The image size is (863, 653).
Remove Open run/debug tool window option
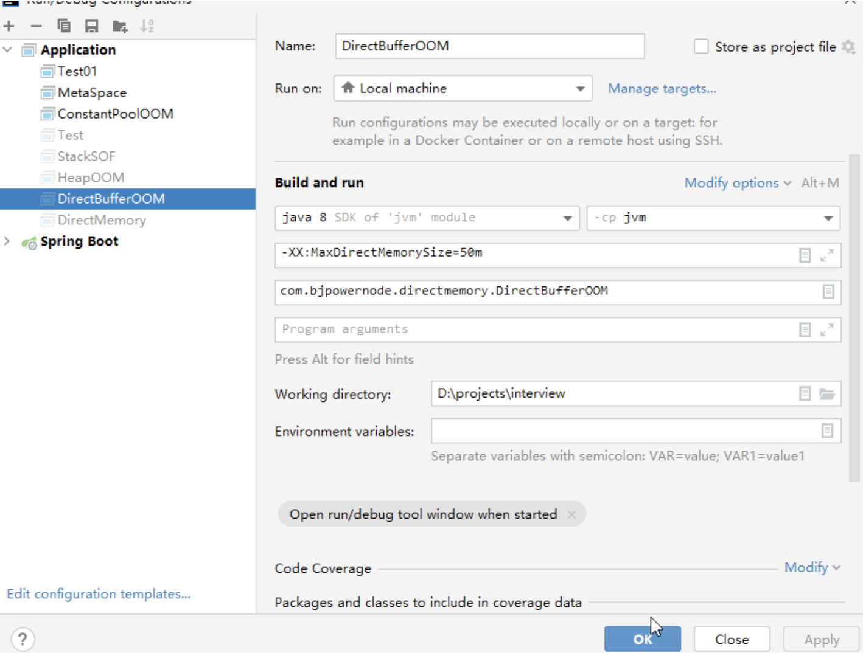[571, 514]
